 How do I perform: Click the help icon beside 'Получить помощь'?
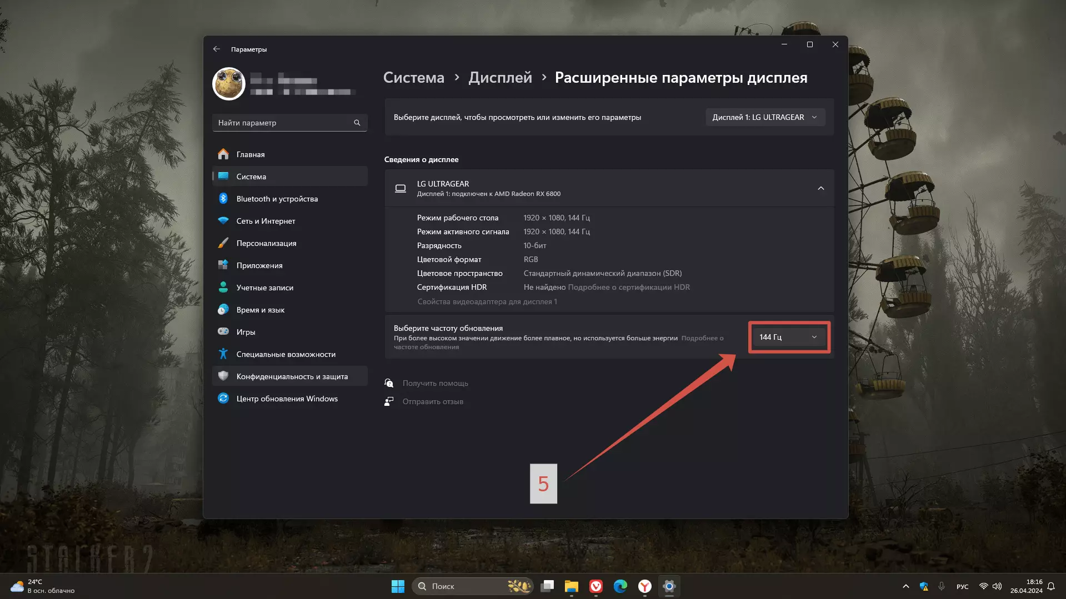(x=389, y=383)
